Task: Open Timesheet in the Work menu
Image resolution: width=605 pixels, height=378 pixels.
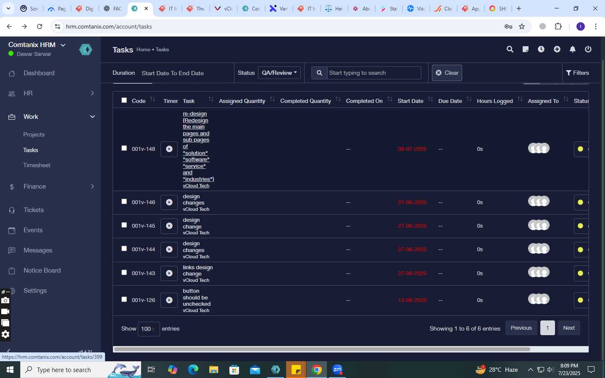Action: click(37, 165)
